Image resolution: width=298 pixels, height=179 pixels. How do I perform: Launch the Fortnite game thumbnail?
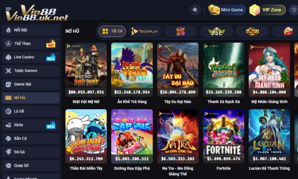point(223,136)
